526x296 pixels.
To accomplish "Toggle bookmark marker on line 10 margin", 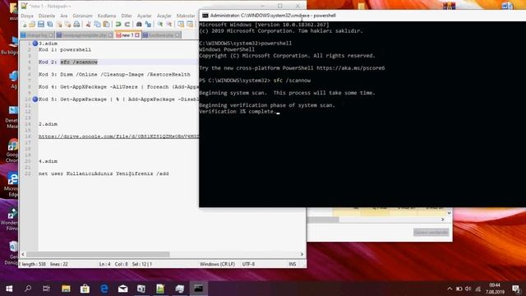I will point(35,99).
